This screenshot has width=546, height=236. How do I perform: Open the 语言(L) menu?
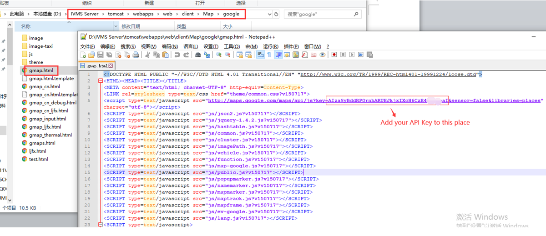tap(190, 46)
